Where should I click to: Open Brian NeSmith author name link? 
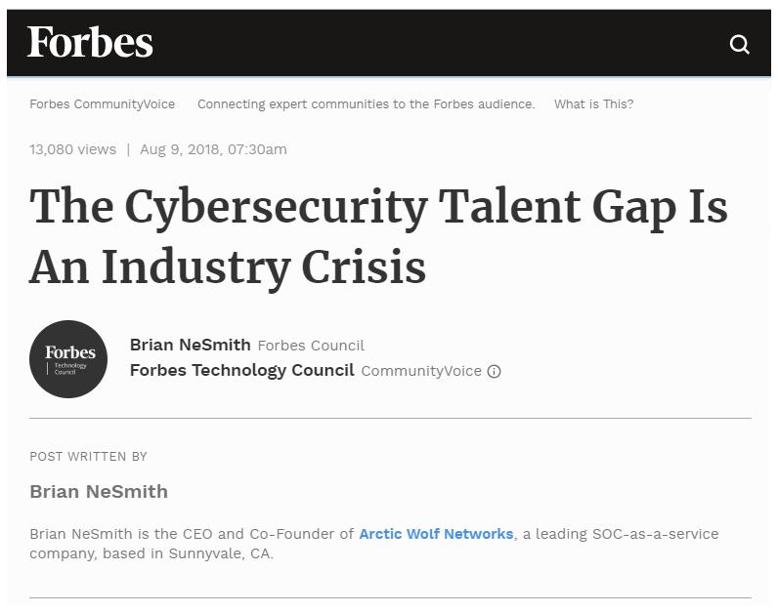coord(190,345)
